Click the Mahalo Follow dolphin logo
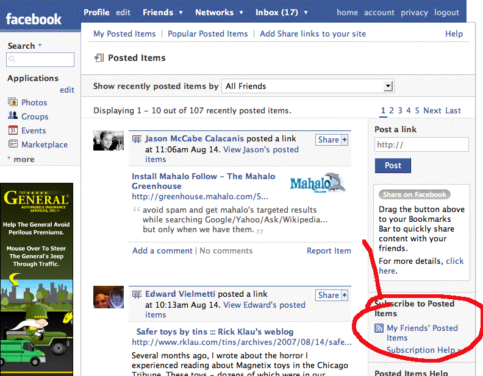This screenshot has width=483, height=376. point(317,182)
